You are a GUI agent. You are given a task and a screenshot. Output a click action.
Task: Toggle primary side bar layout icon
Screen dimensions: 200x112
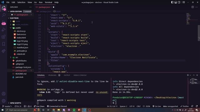click(172, 2)
